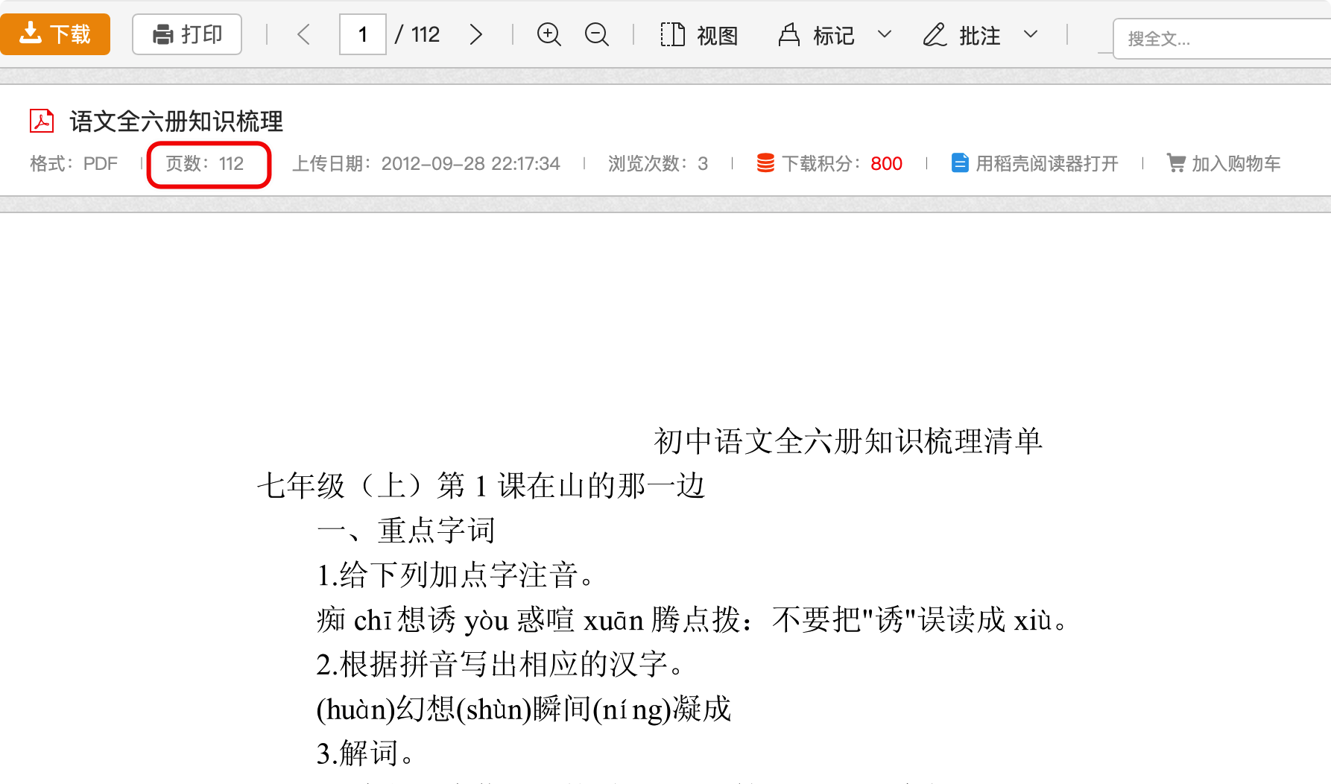
Task: Click the zoom out magnifier icon
Action: pos(597,34)
